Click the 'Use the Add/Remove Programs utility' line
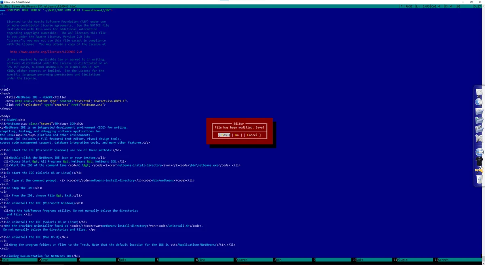Viewport: 485px width, 265px height. 71,210
